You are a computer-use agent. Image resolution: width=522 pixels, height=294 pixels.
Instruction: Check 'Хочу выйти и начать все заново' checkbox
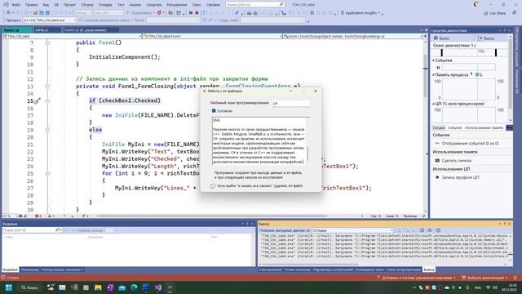(213, 186)
